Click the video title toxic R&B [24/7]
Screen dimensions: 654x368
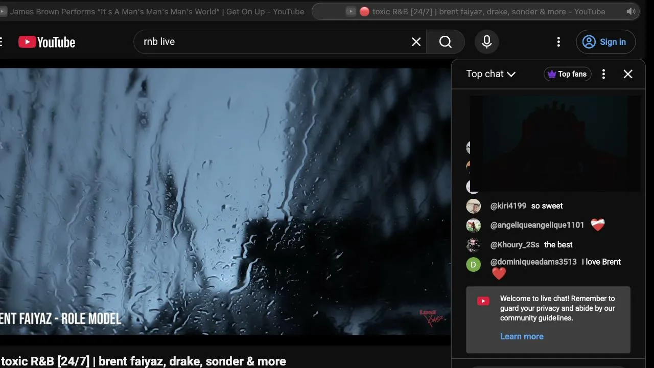pos(143,361)
